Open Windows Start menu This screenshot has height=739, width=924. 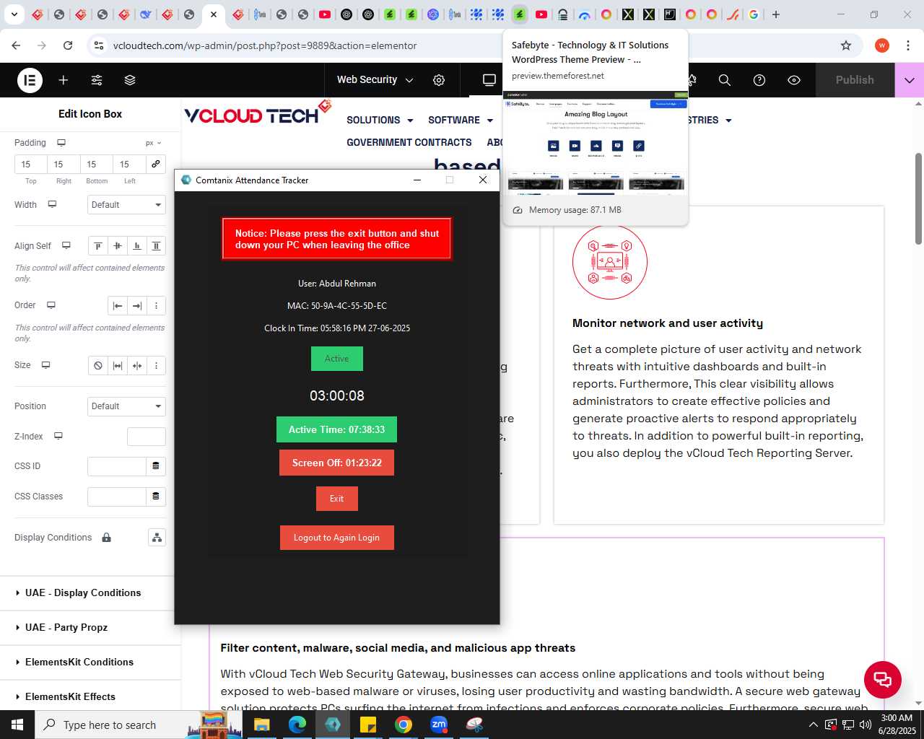click(x=17, y=725)
